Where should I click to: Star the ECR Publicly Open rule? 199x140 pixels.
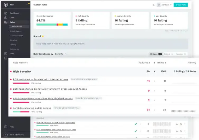pos(177,131)
